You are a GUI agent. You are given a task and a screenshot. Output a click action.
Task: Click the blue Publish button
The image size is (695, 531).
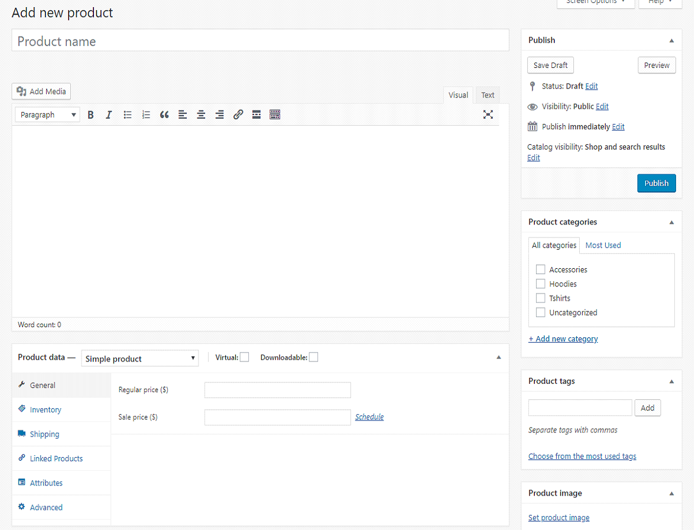[657, 183]
